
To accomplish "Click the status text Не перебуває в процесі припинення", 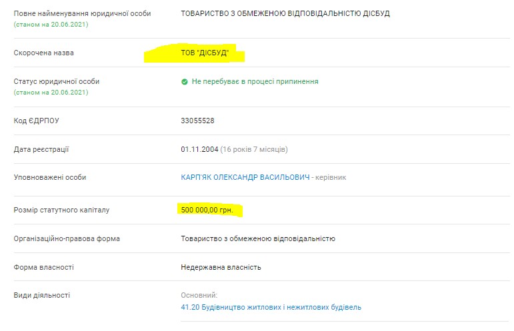I will [x=255, y=82].
